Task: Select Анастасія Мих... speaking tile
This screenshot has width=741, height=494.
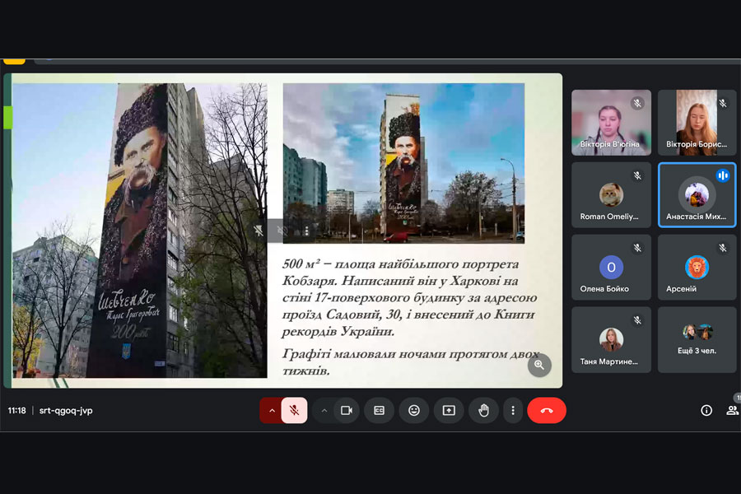Action: [x=697, y=195]
